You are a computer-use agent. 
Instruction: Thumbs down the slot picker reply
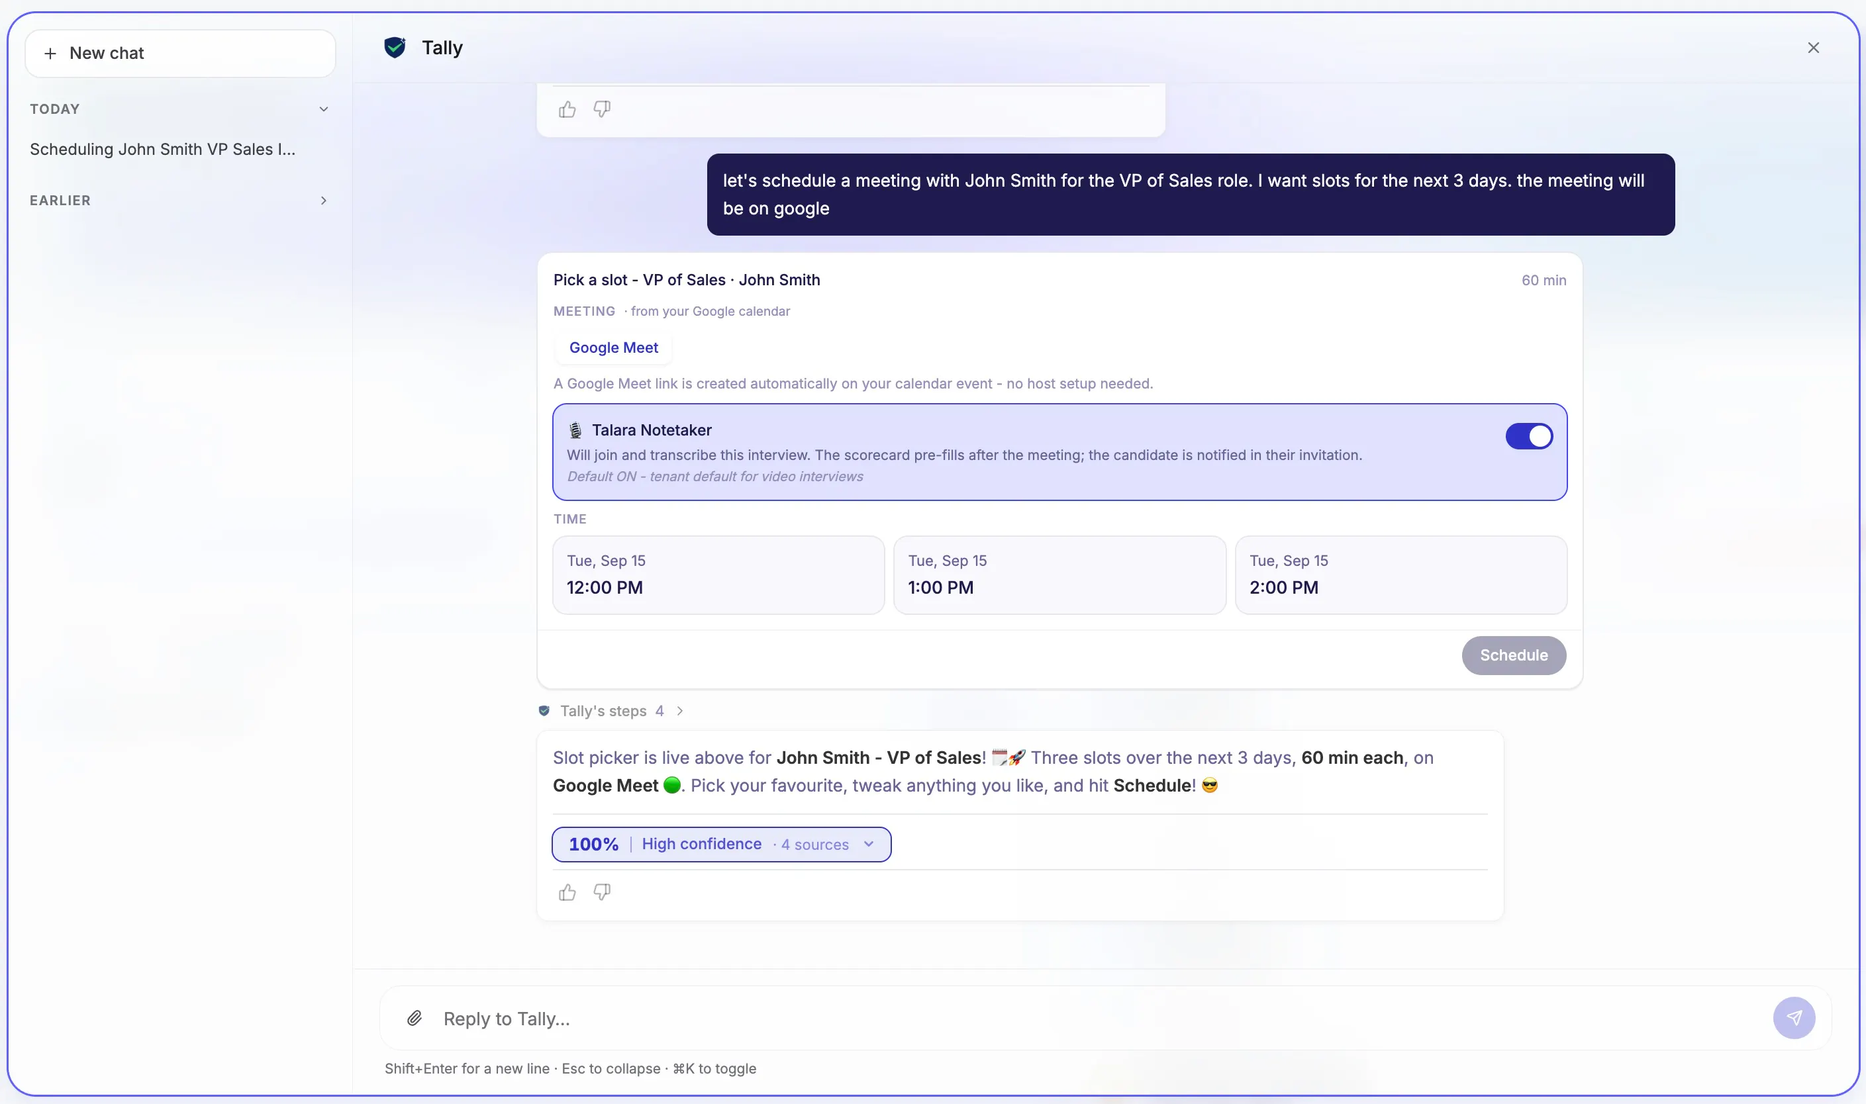click(x=602, y=892)
